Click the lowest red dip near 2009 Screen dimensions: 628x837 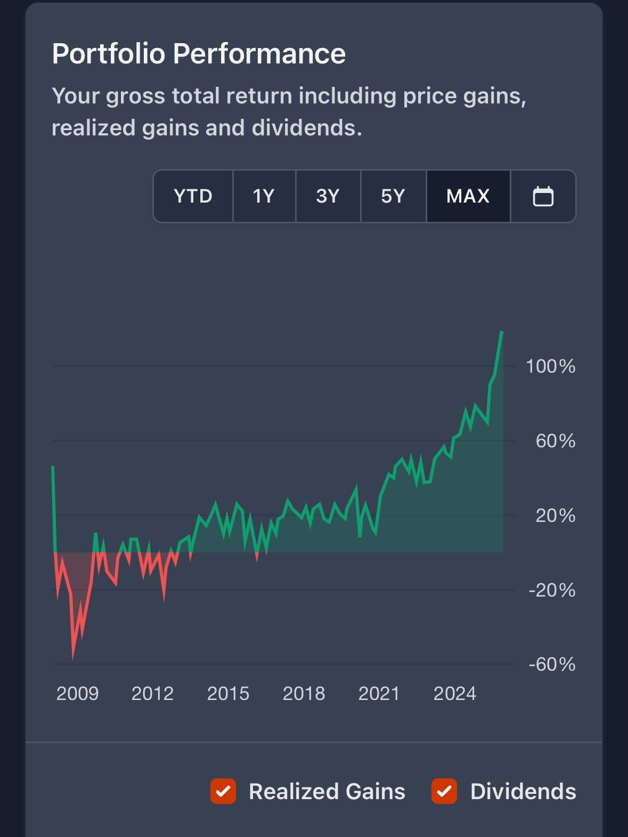(73, 657)
